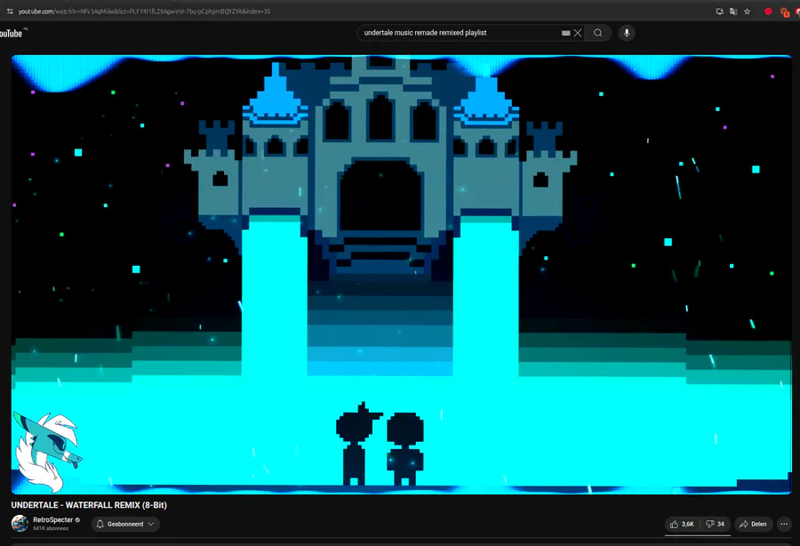800x546 pixels.
Task: Open the red circle browser extension
Action: 768,12
